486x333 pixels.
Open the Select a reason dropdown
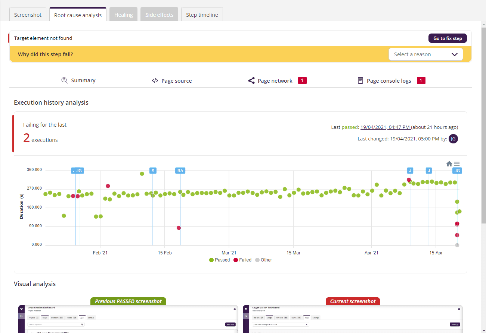click(x=425, y=54)
